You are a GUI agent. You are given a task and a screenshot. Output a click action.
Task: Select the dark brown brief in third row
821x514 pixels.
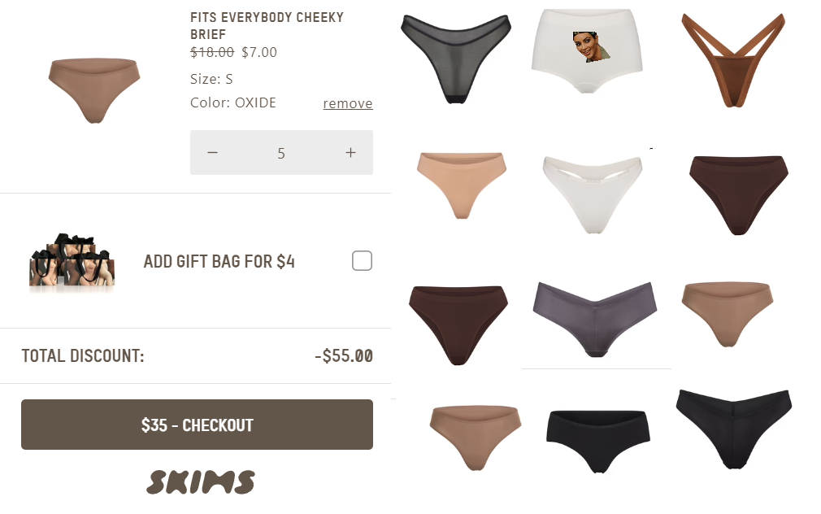pos(458,325)
